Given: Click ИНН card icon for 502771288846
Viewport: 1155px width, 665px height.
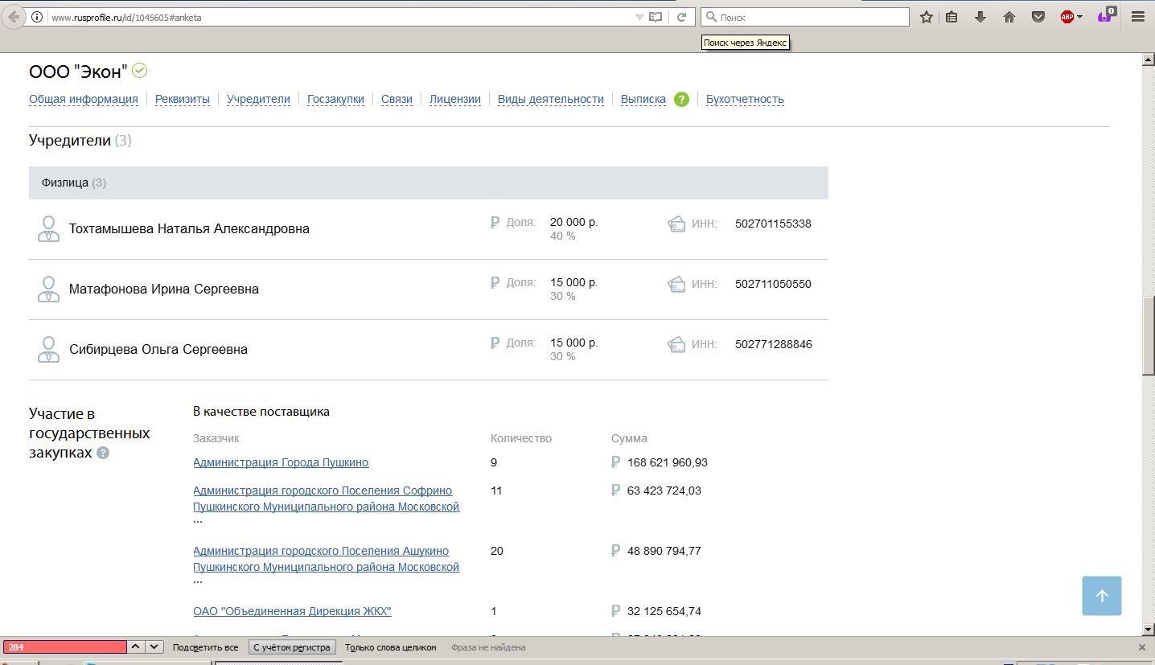Looking at the screenshot, I should [676, 345].
